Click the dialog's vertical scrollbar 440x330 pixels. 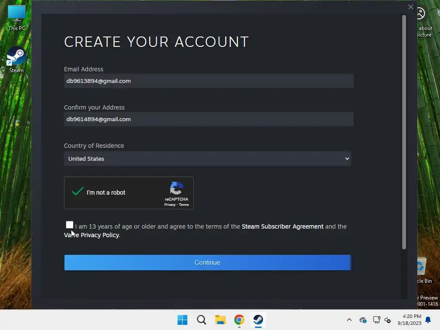(x=404, y=132)
